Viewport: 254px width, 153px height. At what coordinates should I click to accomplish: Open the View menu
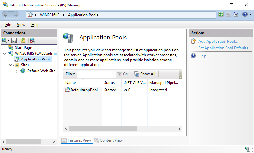[x=21, y=25]
